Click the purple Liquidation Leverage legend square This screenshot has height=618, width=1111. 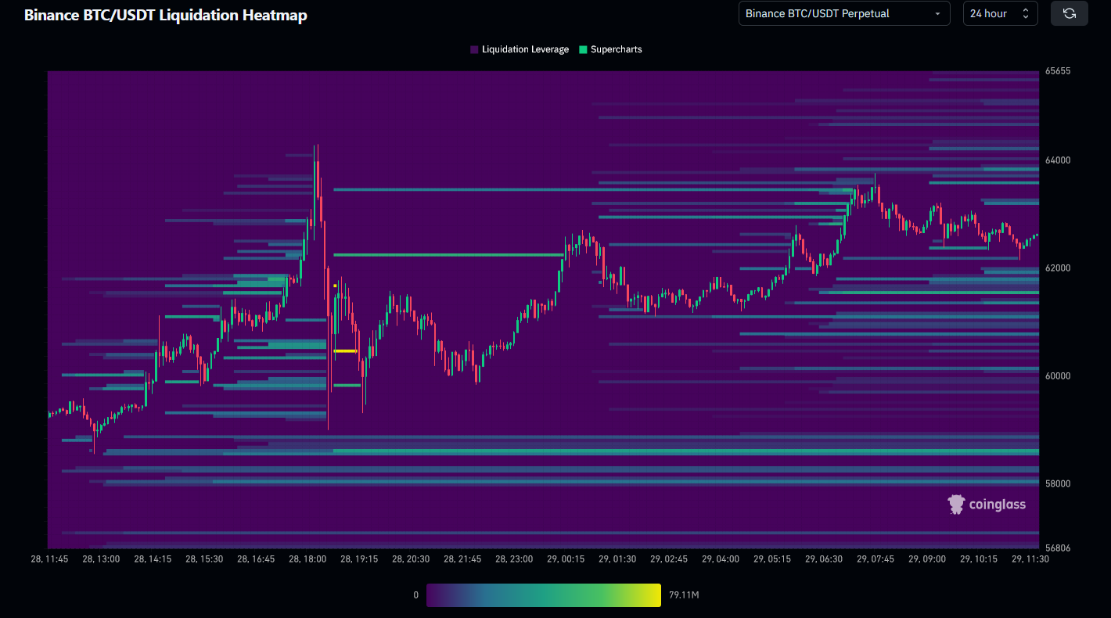(474, 49)
